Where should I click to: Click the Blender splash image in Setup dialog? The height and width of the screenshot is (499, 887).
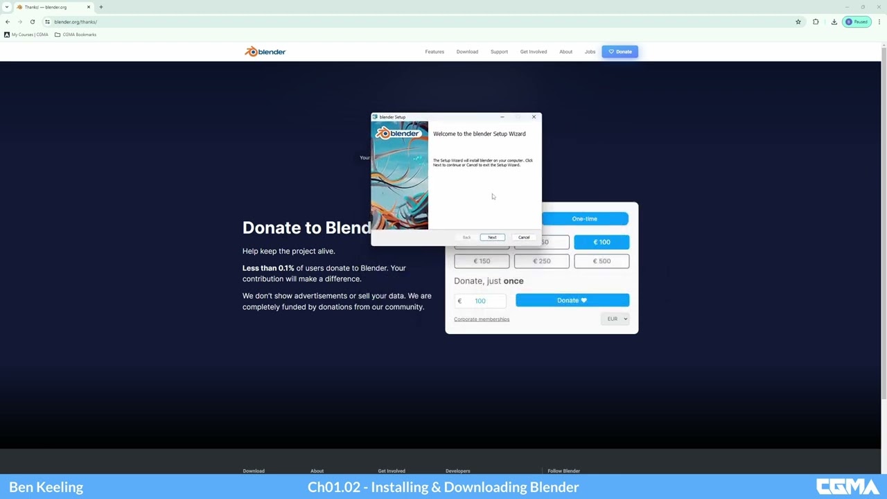click(x=400, y=175)
